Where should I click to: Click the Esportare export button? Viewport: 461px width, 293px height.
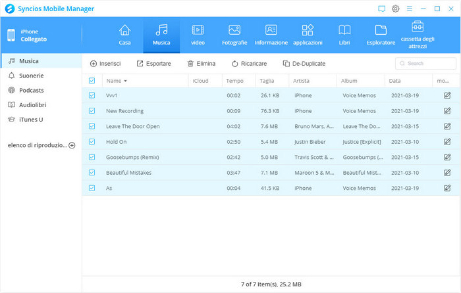pos(153,64)
